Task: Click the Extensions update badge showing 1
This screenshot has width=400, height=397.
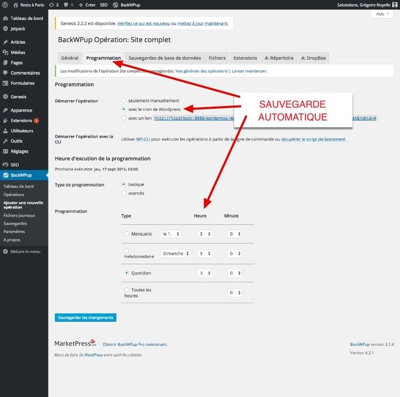Action: (36, 120)
